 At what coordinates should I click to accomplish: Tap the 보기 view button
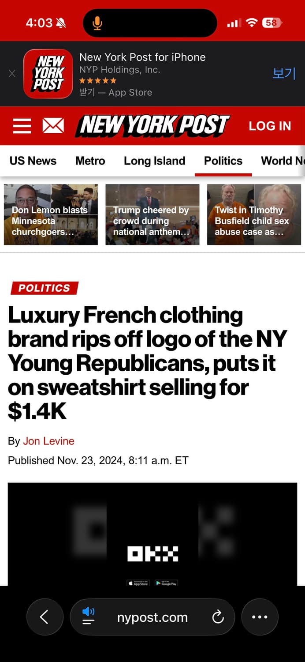(x=284, y=73)
